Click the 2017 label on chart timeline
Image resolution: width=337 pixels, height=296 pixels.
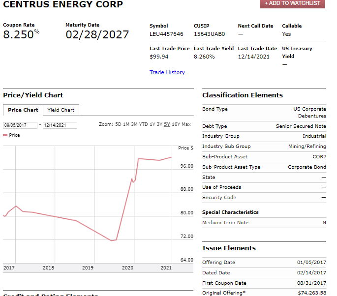click(x=9, y=268)
